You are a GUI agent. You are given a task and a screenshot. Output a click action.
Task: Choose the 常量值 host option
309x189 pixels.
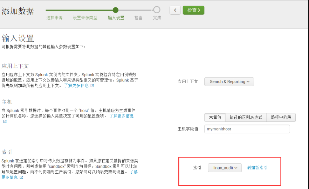[x=215, y=117]
